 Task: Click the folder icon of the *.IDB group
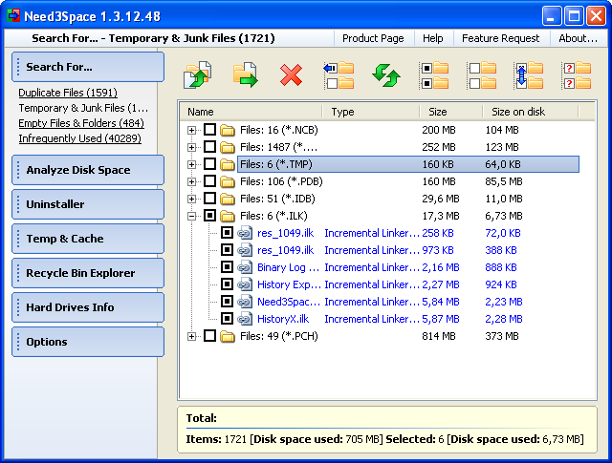[x=228, y=199]
